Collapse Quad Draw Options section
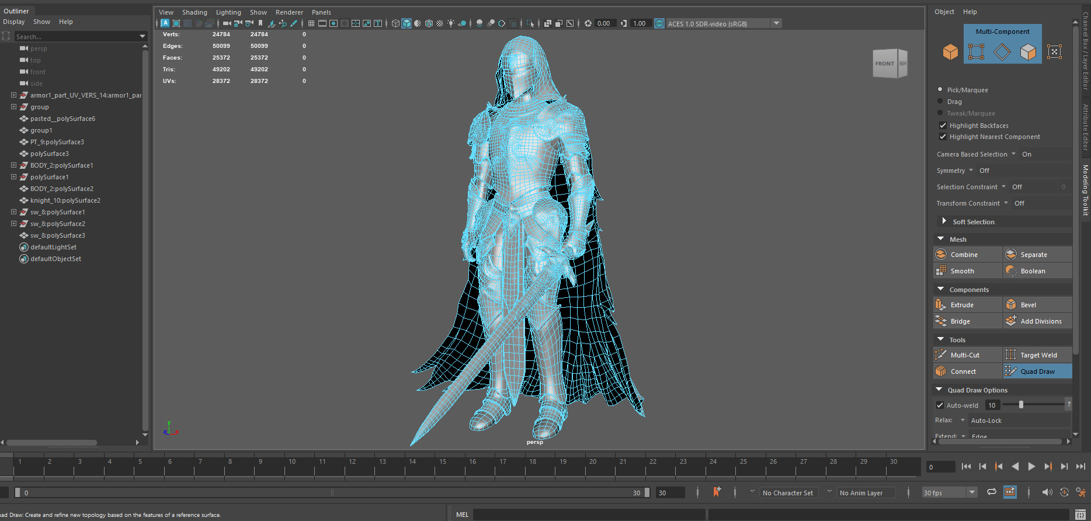The height and width of the screenshot is (521, 1091). click(939, 389)
